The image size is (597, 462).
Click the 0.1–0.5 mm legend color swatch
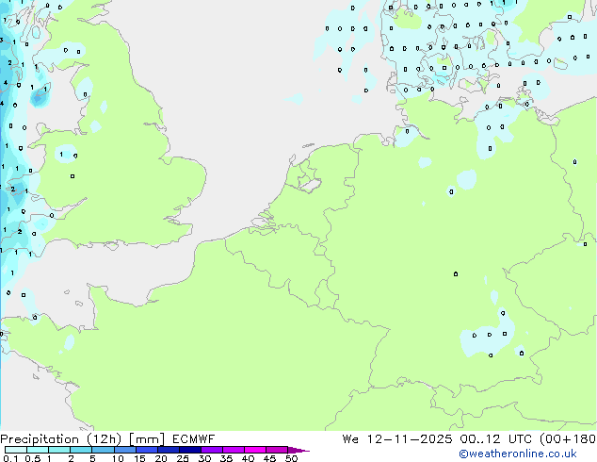pos(16,450)
